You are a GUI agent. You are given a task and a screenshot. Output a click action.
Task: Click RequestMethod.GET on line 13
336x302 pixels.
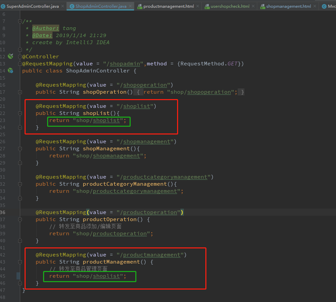click(x=209, y=64)
